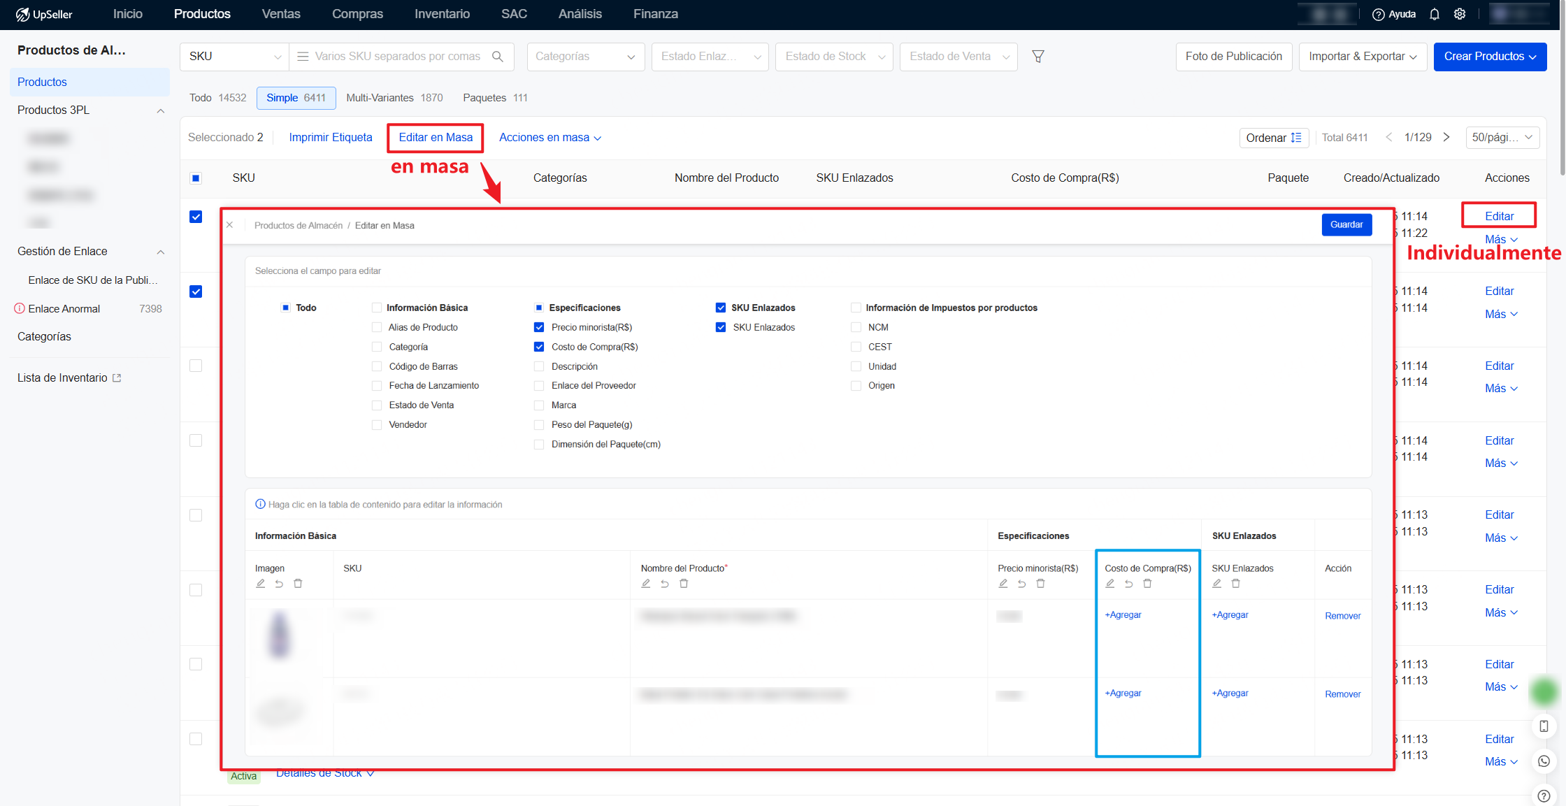Click +Agregar in first row Costo de Compra

[x=1123, y=615]
